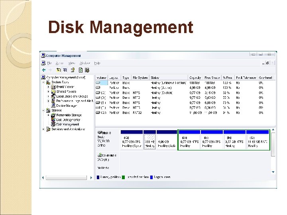
Task: Sort by Layout column header
Action: click(x=114, y=78)
